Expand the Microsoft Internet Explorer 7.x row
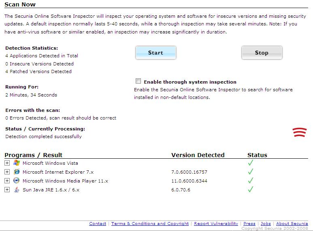This screenshot has height=231, width=313. pos(7,172)
